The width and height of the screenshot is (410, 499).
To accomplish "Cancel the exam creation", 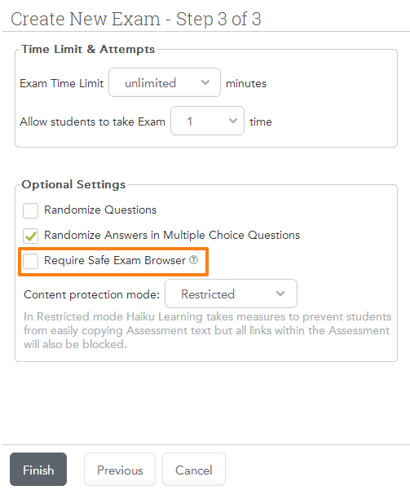I will (194, 470).
